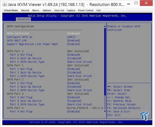Screen dimensions: 155x127
Task: Select Port 0 Spin Up Device
Action: [25, 58]
